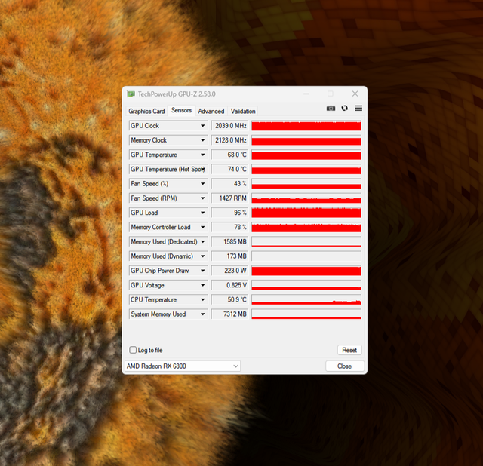Click the Memory Used (Dedicated) graph
The height and width of the screenshot is (466, 483).
click(306, 242)
